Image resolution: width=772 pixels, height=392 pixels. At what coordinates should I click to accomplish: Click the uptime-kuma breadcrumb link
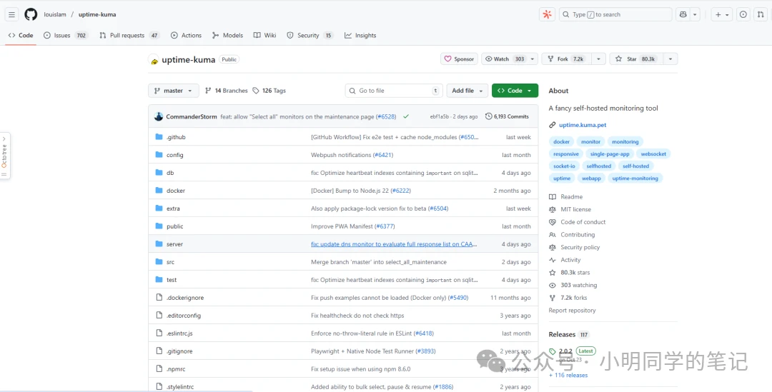pyautogui.click(x=97, y=14)
